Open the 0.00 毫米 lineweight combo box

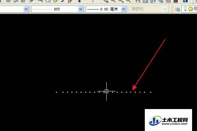(x=106, y=9)
